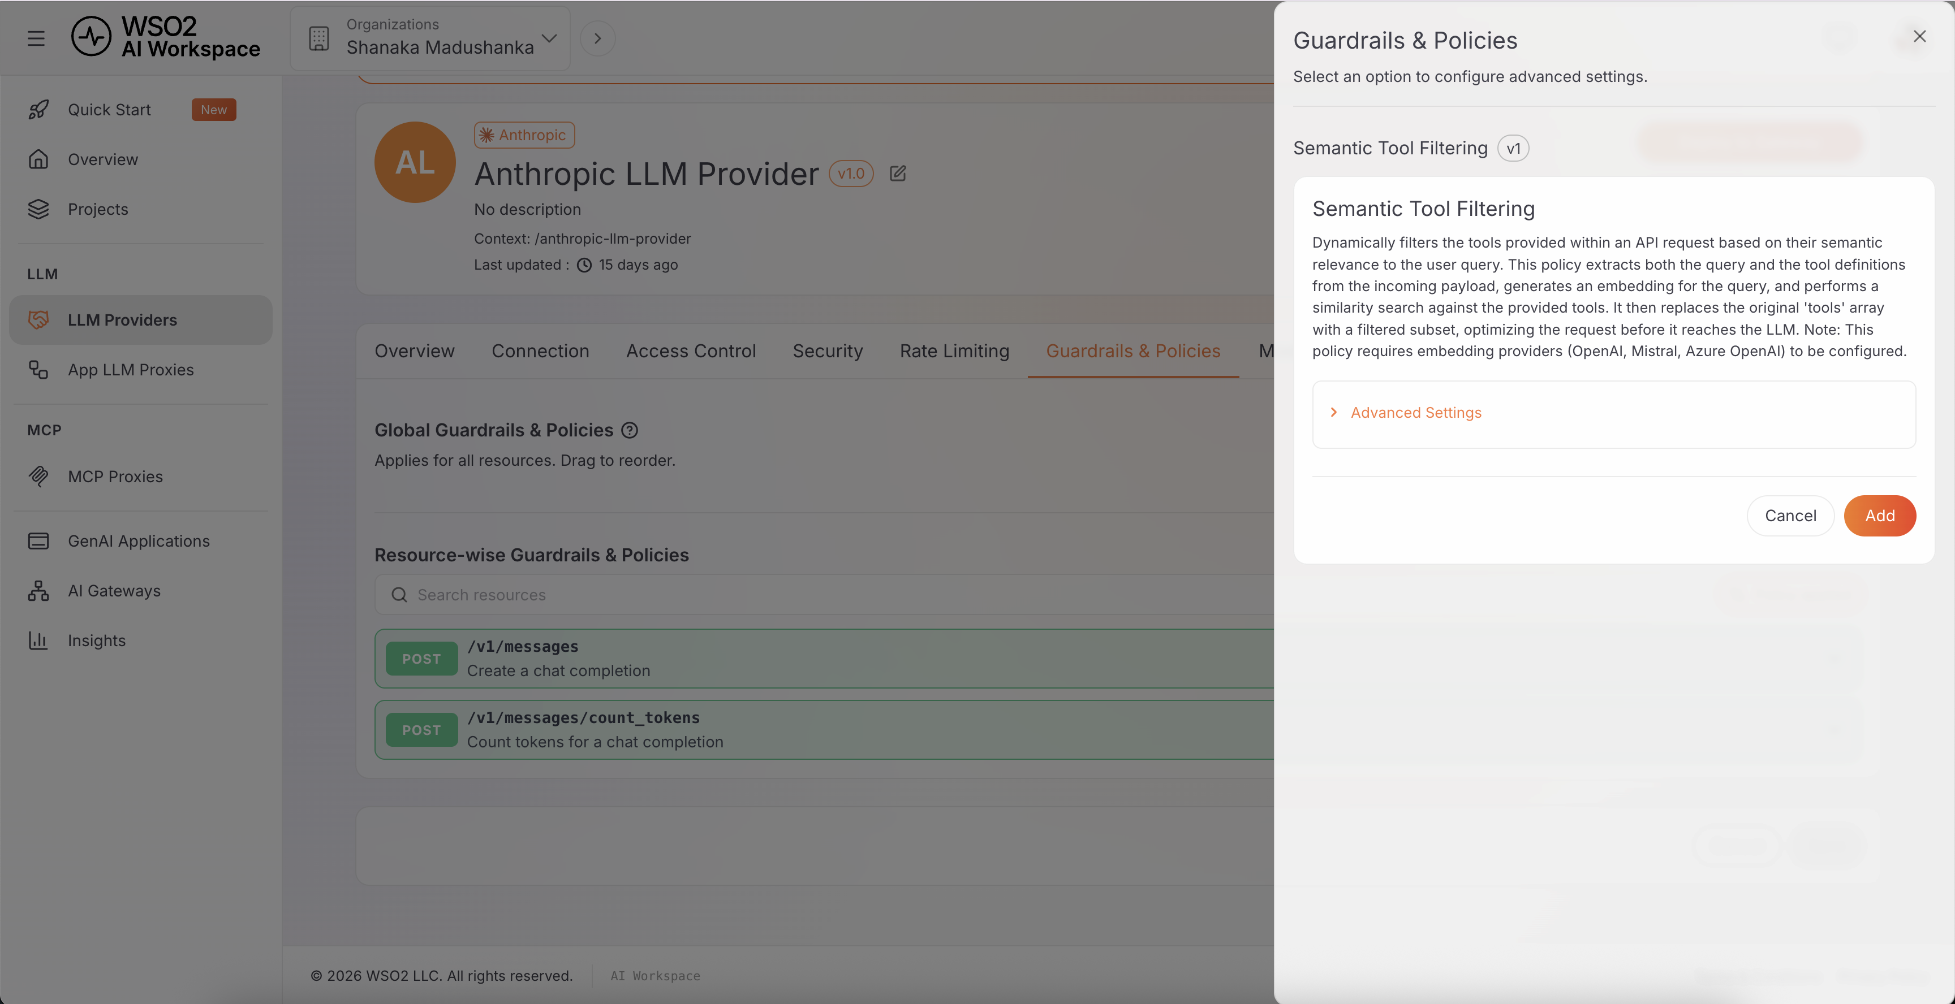Open the hamburger menu icon
1955x1004 pixels.
(36, 38)
